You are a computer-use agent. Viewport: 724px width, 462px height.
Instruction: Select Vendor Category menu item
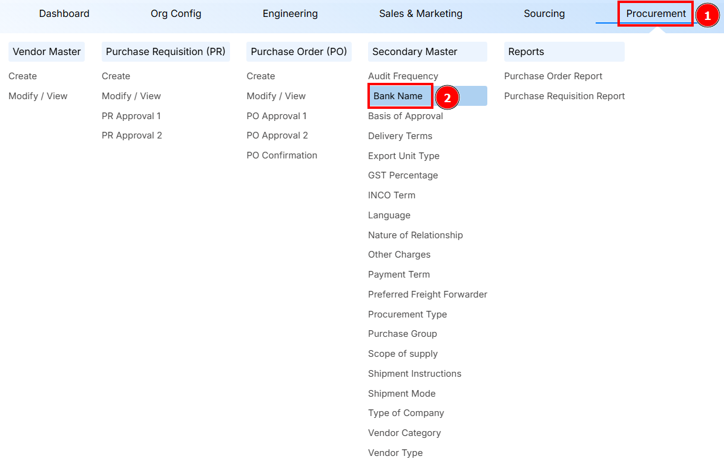(404, 433)
